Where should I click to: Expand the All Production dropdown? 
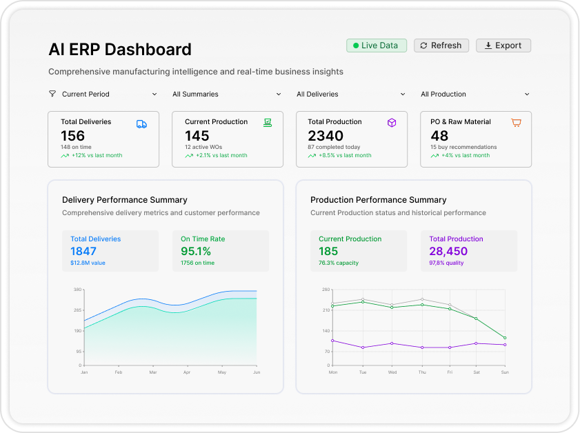tap(475, 94)
